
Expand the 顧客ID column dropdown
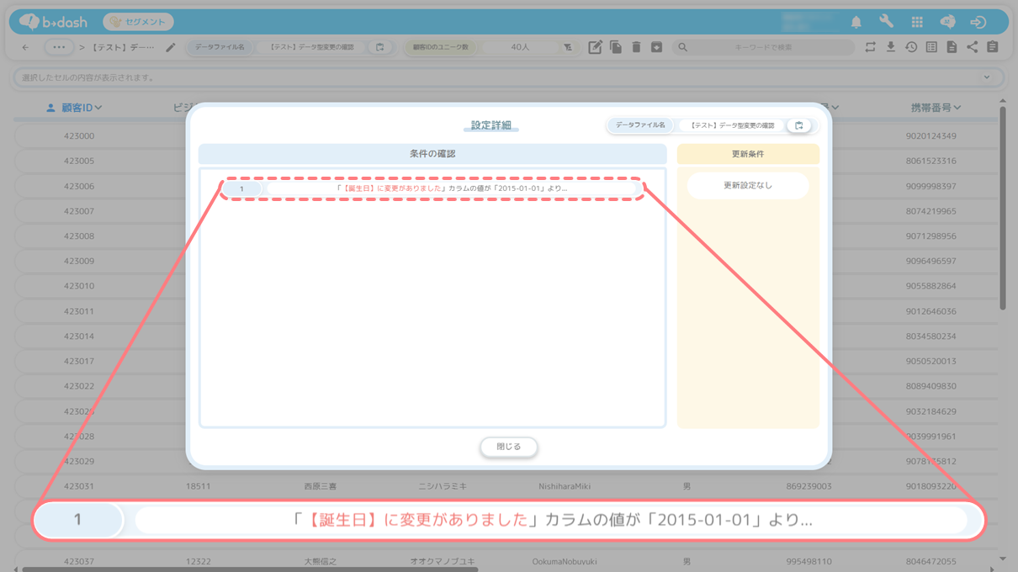click(98, 108)
